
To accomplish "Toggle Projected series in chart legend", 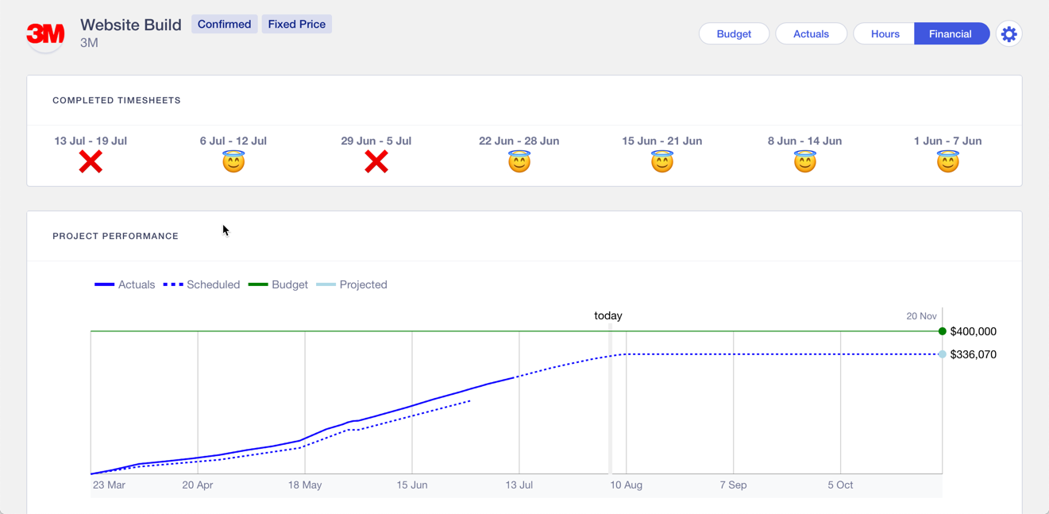I will coord(352,284).
